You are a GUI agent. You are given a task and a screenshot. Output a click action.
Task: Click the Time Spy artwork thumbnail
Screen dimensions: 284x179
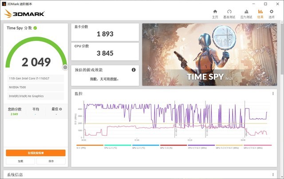pyautogui.click(x=209, y=54)
